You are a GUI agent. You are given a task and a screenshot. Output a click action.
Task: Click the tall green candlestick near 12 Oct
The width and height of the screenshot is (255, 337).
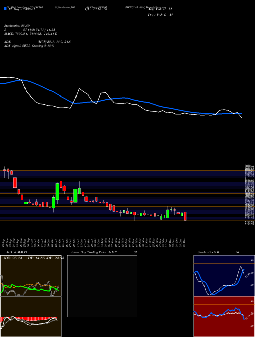pyautogui.click(x=57, y=191)
